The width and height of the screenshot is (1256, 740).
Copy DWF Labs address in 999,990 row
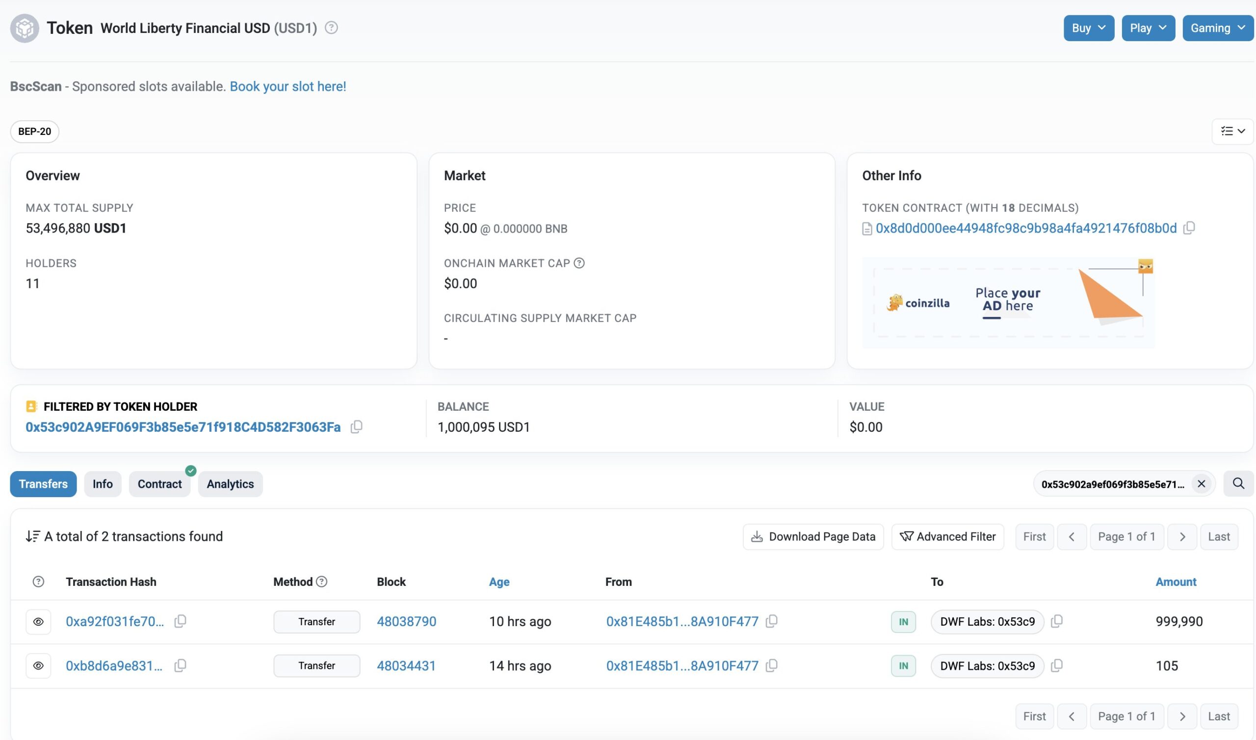pos(1056,621)
